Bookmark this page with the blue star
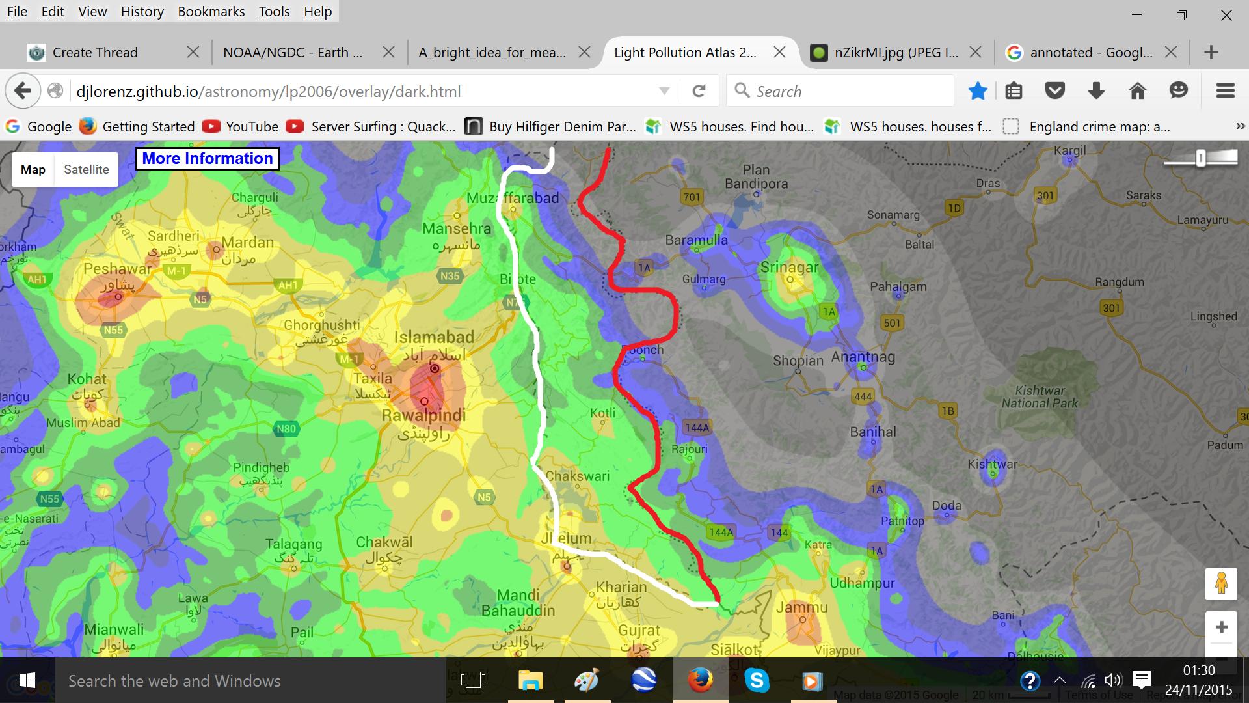Viewport: 1249px width, 703px height. click(977, 91)
